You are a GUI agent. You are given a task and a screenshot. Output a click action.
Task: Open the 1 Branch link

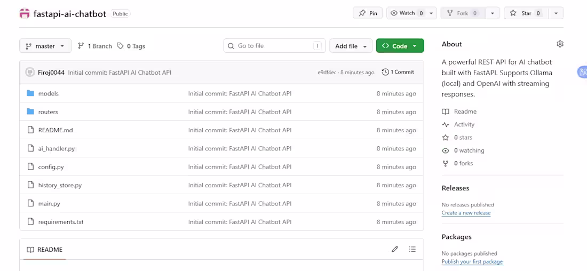pos(94,46)
